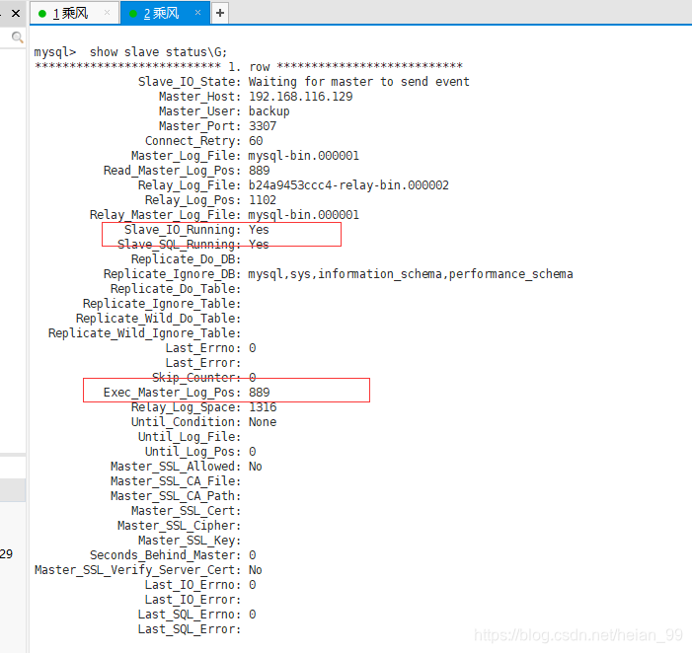The width and height of the screenshot is (692, 653).
Task: Click the Master_Host value 192.168.116.129
Action: click(x=300, y=97)
